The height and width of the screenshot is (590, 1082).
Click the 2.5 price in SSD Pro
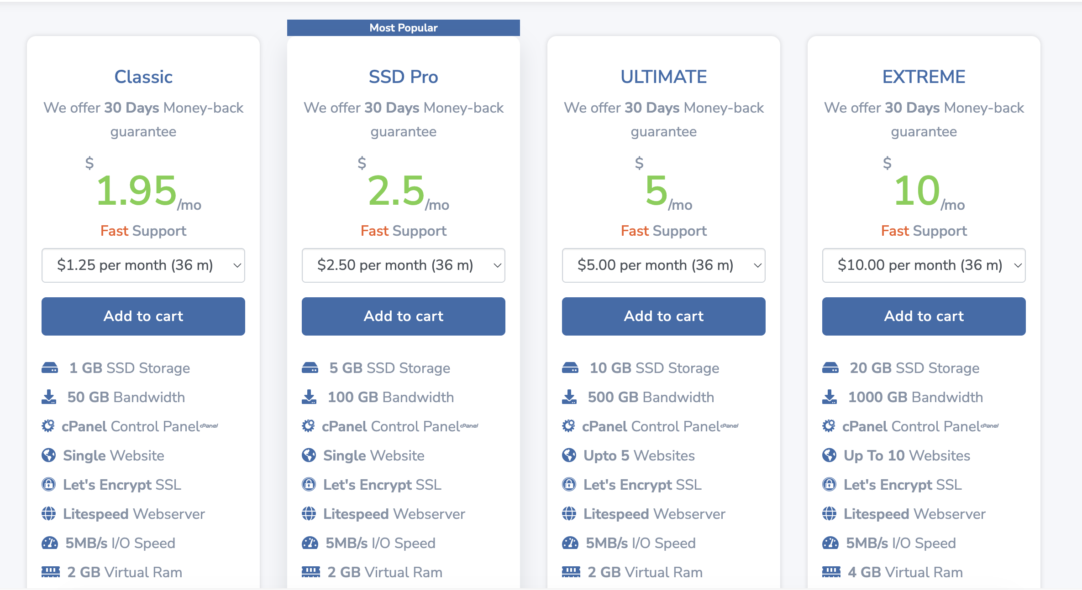[396, 191]
